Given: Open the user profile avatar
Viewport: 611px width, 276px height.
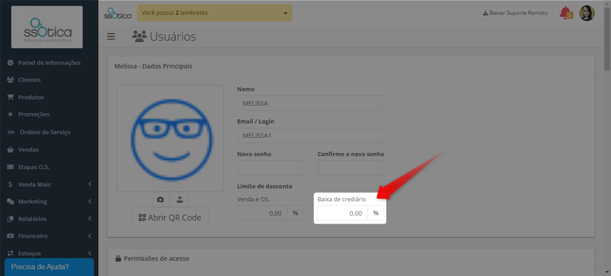Looking at the screenshot, I should pos(587,13).
